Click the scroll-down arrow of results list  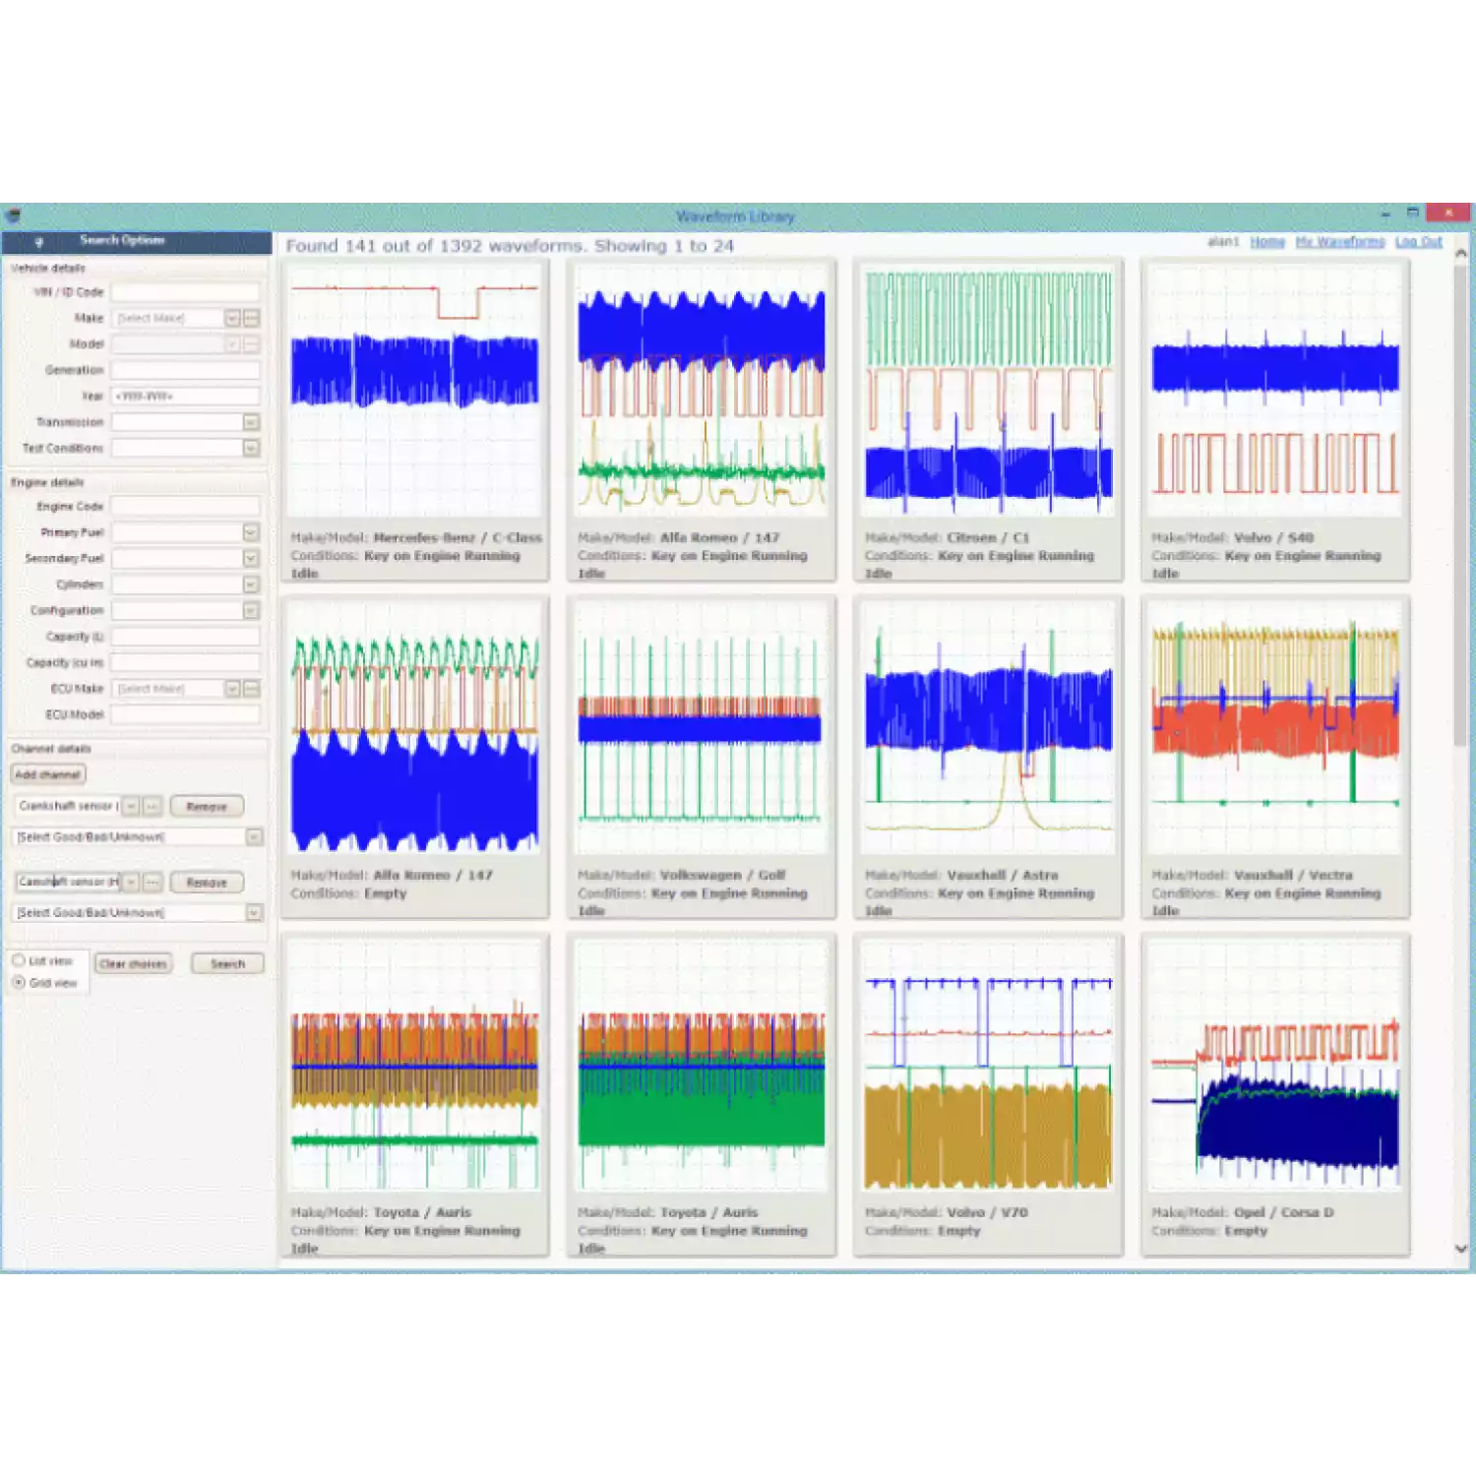click(1460, 1249)
